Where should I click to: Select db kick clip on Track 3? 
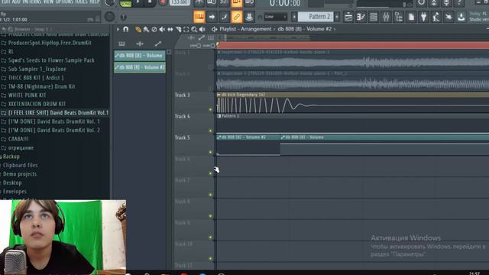352,102
